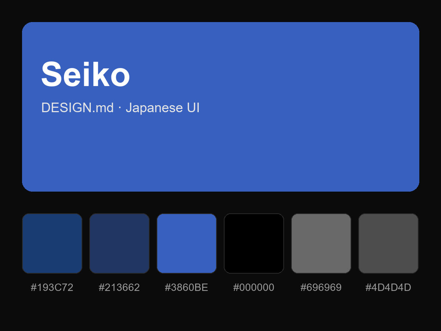Click the Seiko title text
Viewport: 441px width, 331px height.
86,74
